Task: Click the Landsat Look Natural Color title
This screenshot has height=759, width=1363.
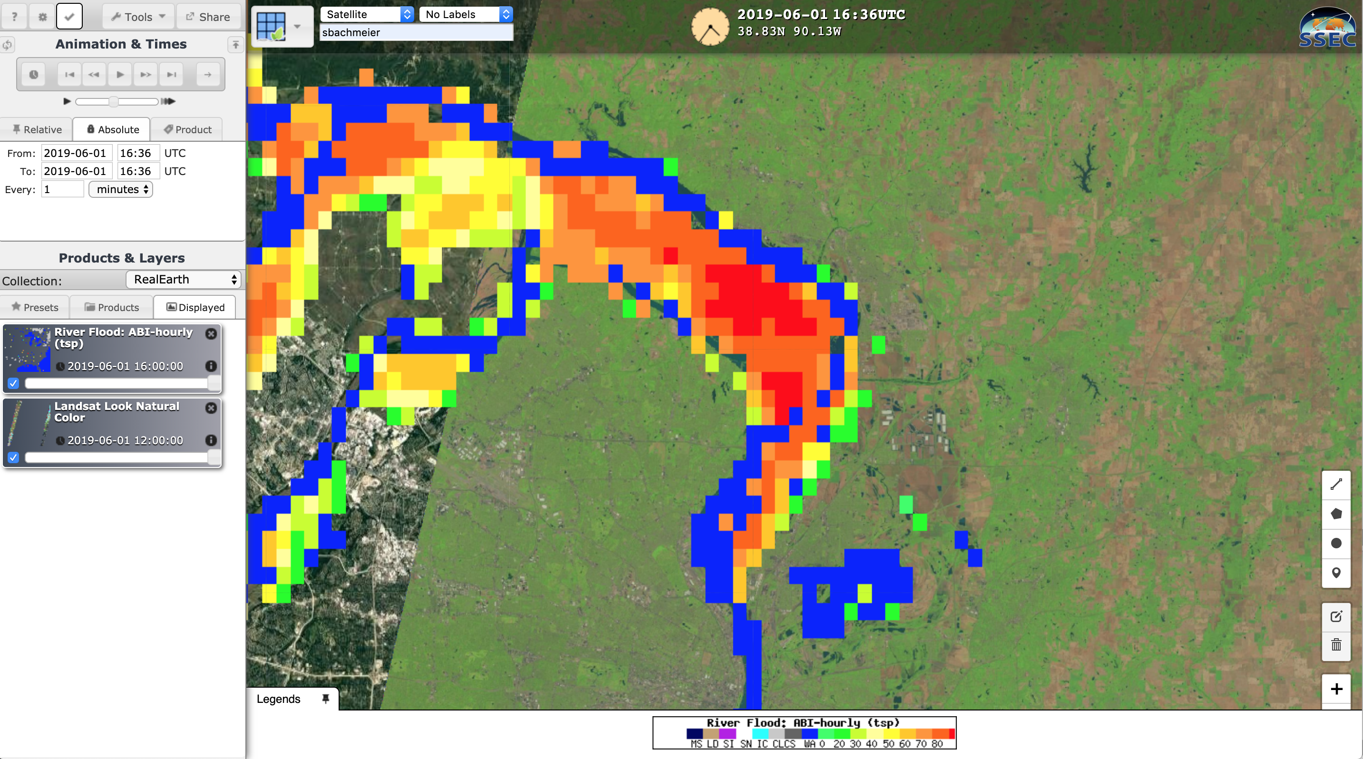Action: pos(117,411)
